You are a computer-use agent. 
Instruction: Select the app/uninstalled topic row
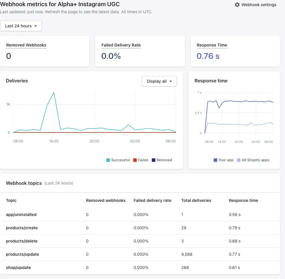21,215
